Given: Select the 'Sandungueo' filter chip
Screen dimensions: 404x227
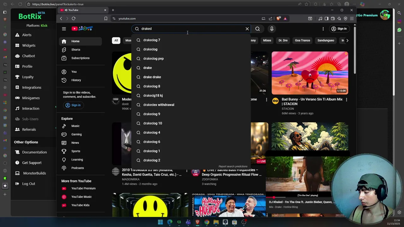Looking at the screenshot, I should pos(326,40).
